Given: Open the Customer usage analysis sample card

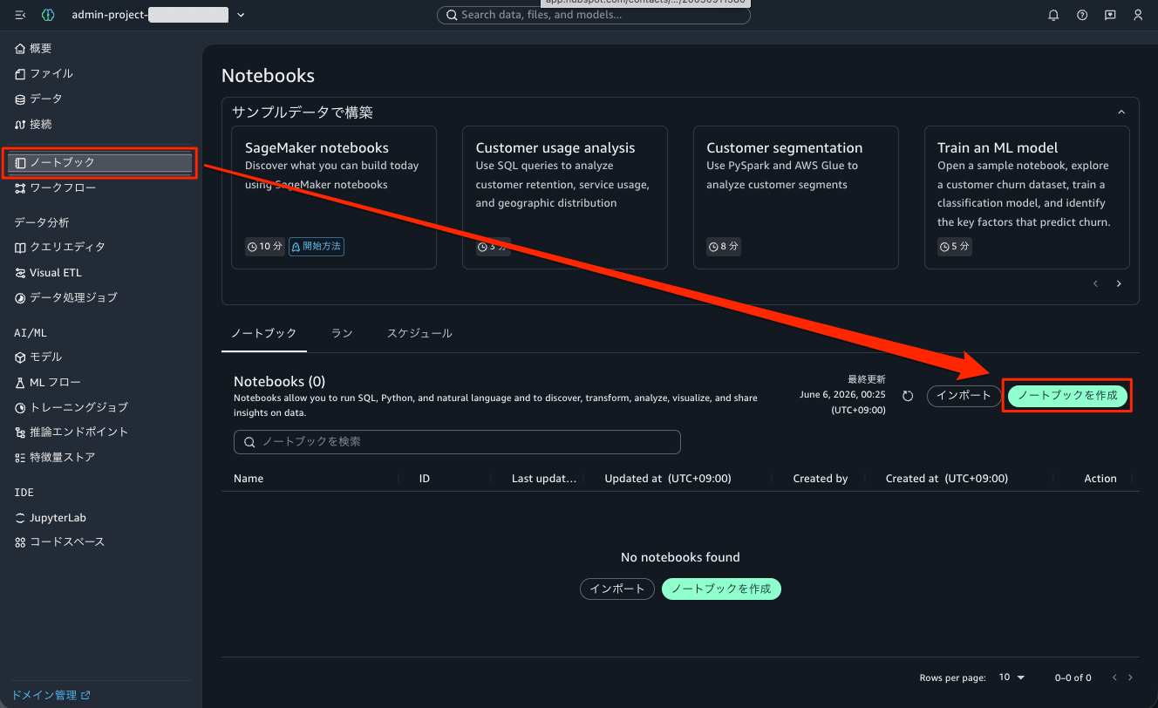Looking at the screenshot, I should tap(565, 197).
